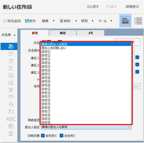Choose 会社④ from the sender list
The width and height of the screenshot is (144, 143).
coord(86,100)
